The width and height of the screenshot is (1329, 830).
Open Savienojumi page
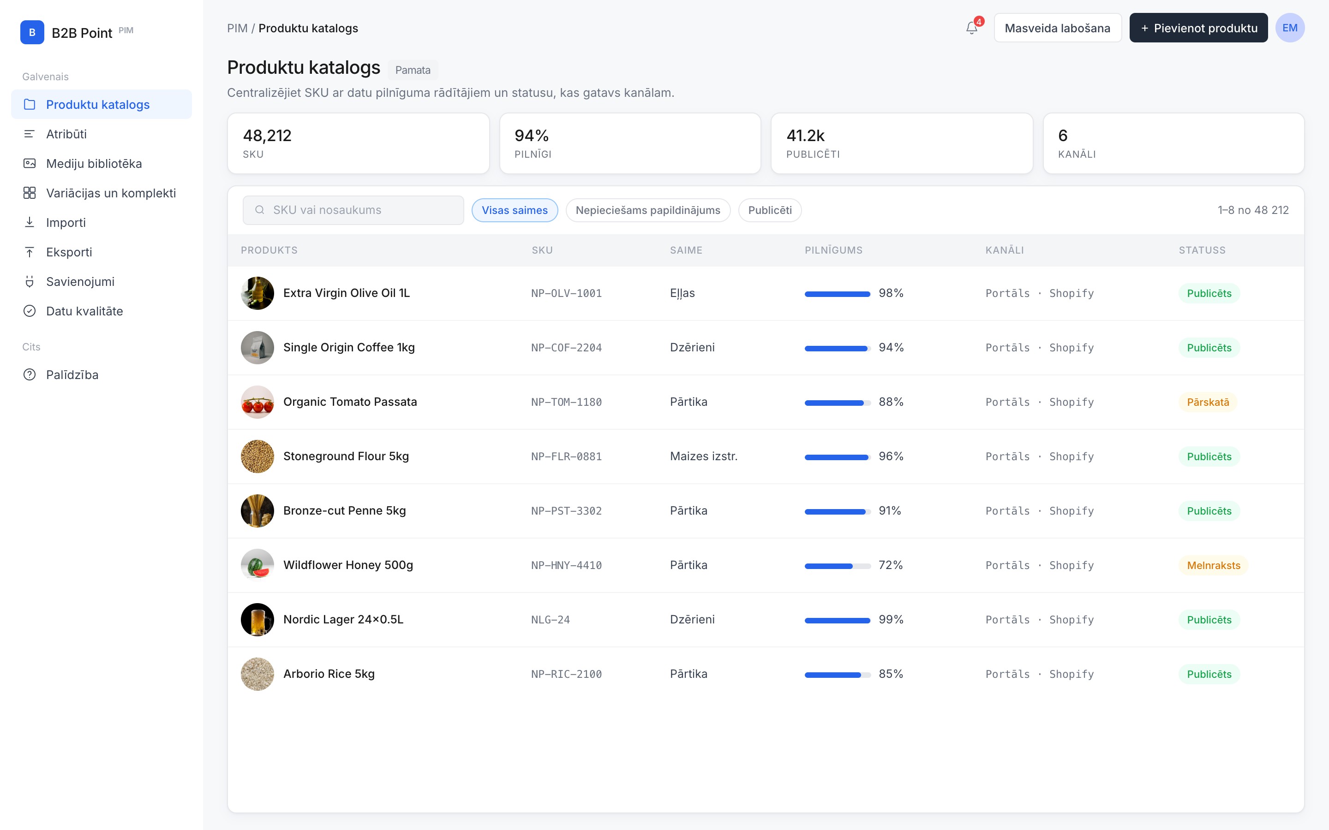tap(102, 282)
